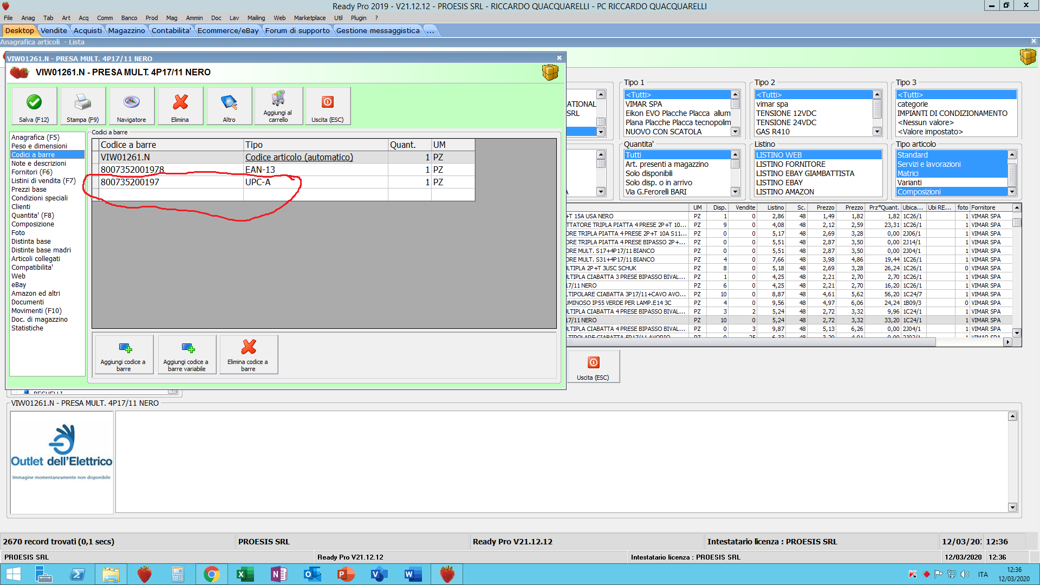This screenshot has height=585, width=1040.
Task: Sort table by Fornitore column header
Action: click(990, 207)
